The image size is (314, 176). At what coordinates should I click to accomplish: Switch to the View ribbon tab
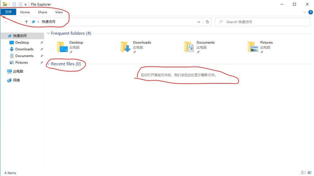point(59,12)
